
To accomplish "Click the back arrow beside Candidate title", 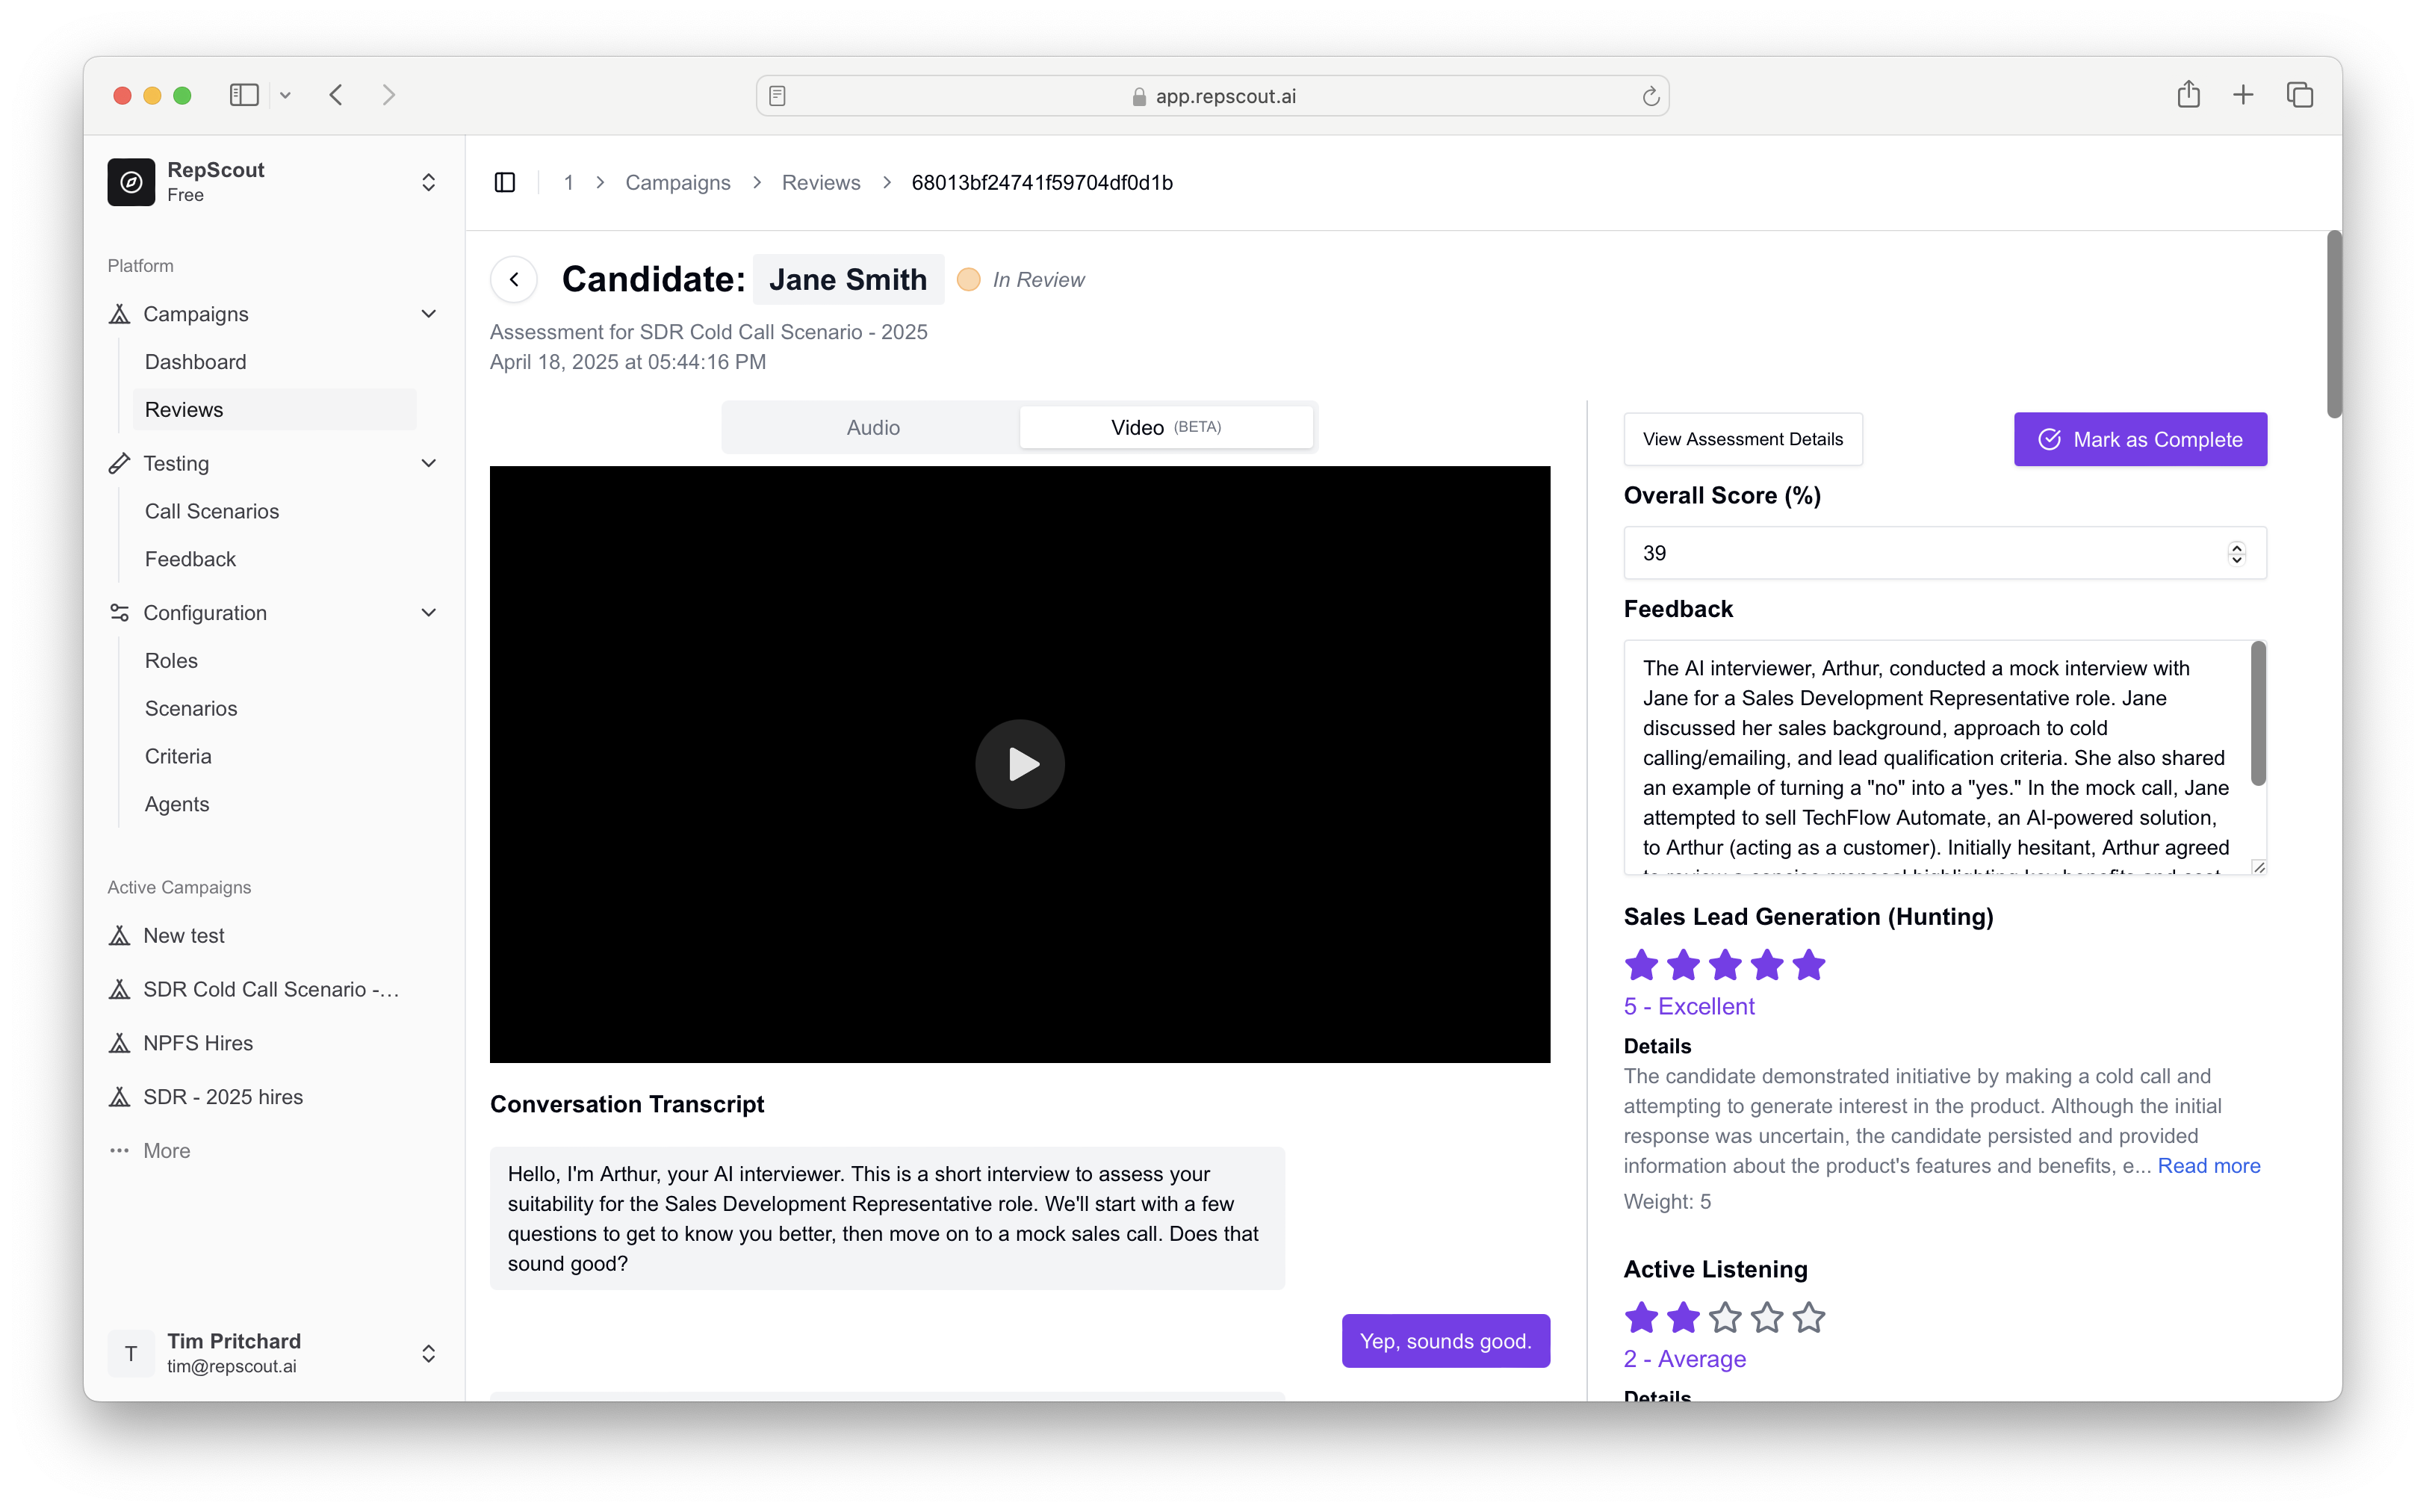I will [514, 279].
